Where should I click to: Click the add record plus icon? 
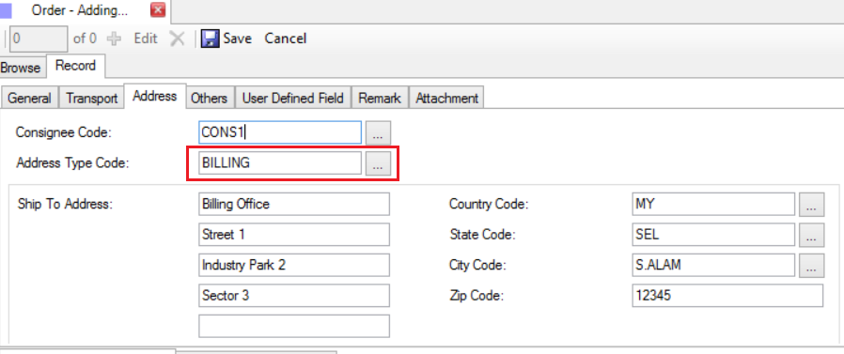[114, 38]
